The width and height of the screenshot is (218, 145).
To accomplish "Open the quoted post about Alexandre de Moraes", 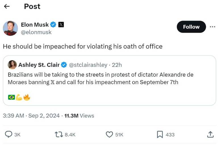I will point(109,80).
